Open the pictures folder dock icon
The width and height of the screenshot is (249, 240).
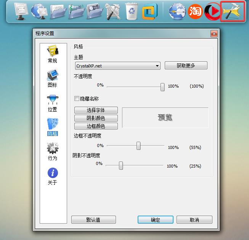click(95, 12)
